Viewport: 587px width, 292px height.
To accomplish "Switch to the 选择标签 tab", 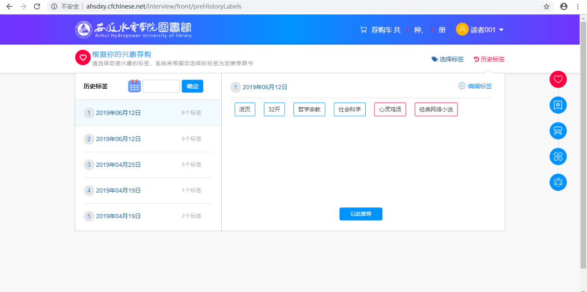I will [448, 59].
